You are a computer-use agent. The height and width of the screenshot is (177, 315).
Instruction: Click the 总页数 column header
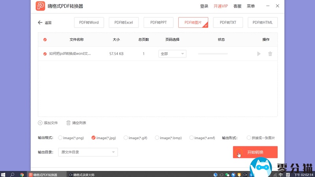point(144,40)
